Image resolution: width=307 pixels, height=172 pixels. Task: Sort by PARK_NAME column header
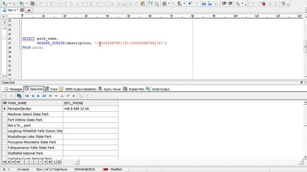point(35,103)
